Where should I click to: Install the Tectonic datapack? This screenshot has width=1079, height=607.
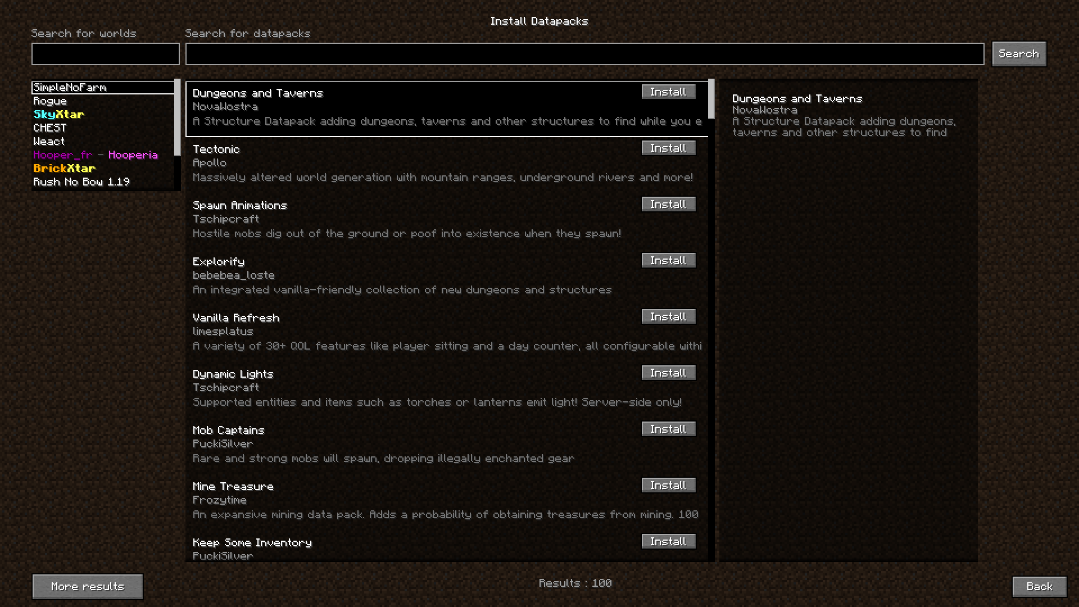tap(668, 148)
